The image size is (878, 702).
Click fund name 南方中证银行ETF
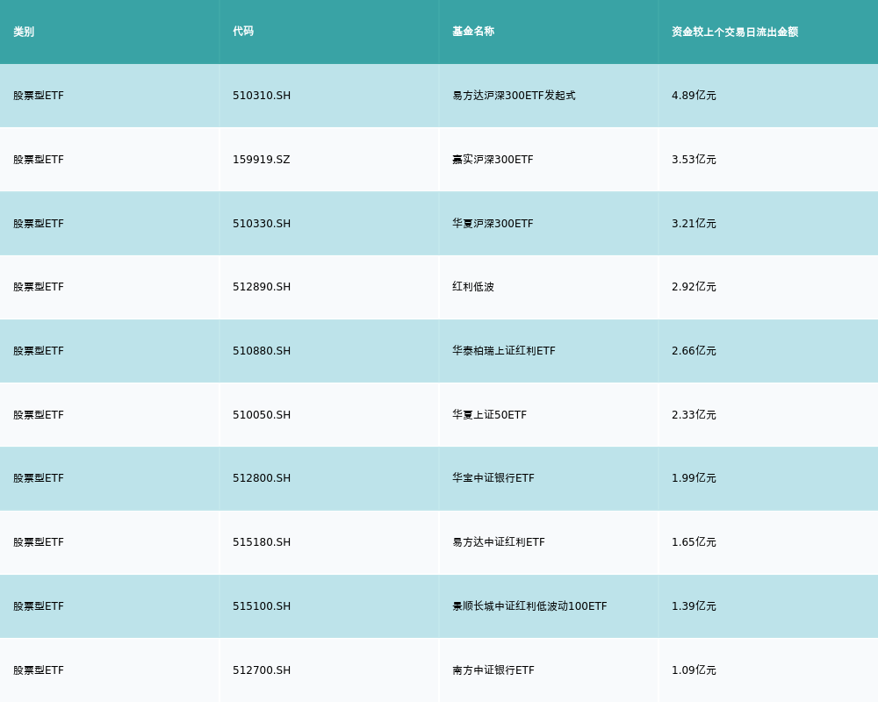[493, 670]
